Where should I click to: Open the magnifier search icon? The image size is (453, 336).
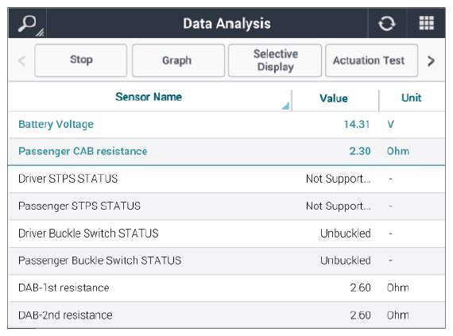point(27,24)
